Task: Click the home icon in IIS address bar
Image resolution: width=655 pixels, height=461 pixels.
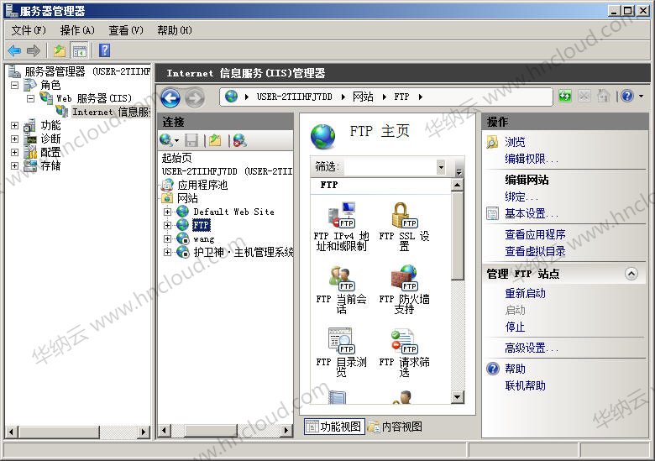Action: [x=603, y=97]
